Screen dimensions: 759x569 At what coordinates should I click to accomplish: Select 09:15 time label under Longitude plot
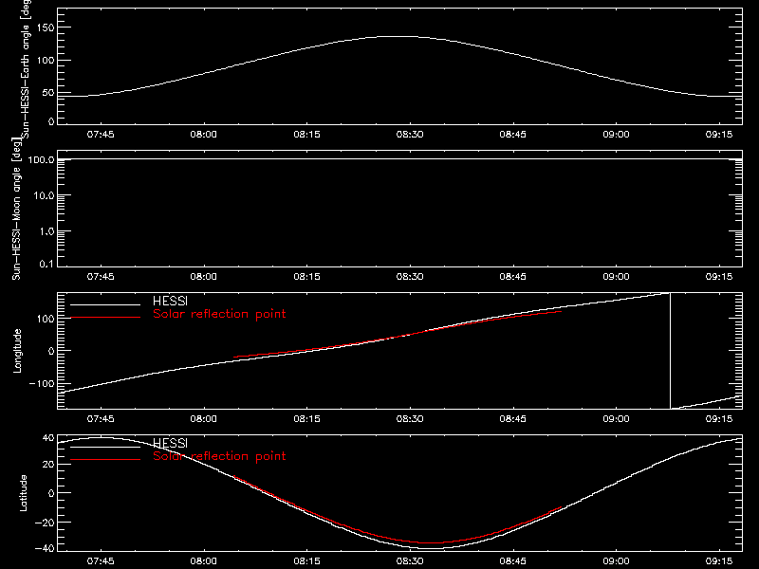tap(719, 418)
